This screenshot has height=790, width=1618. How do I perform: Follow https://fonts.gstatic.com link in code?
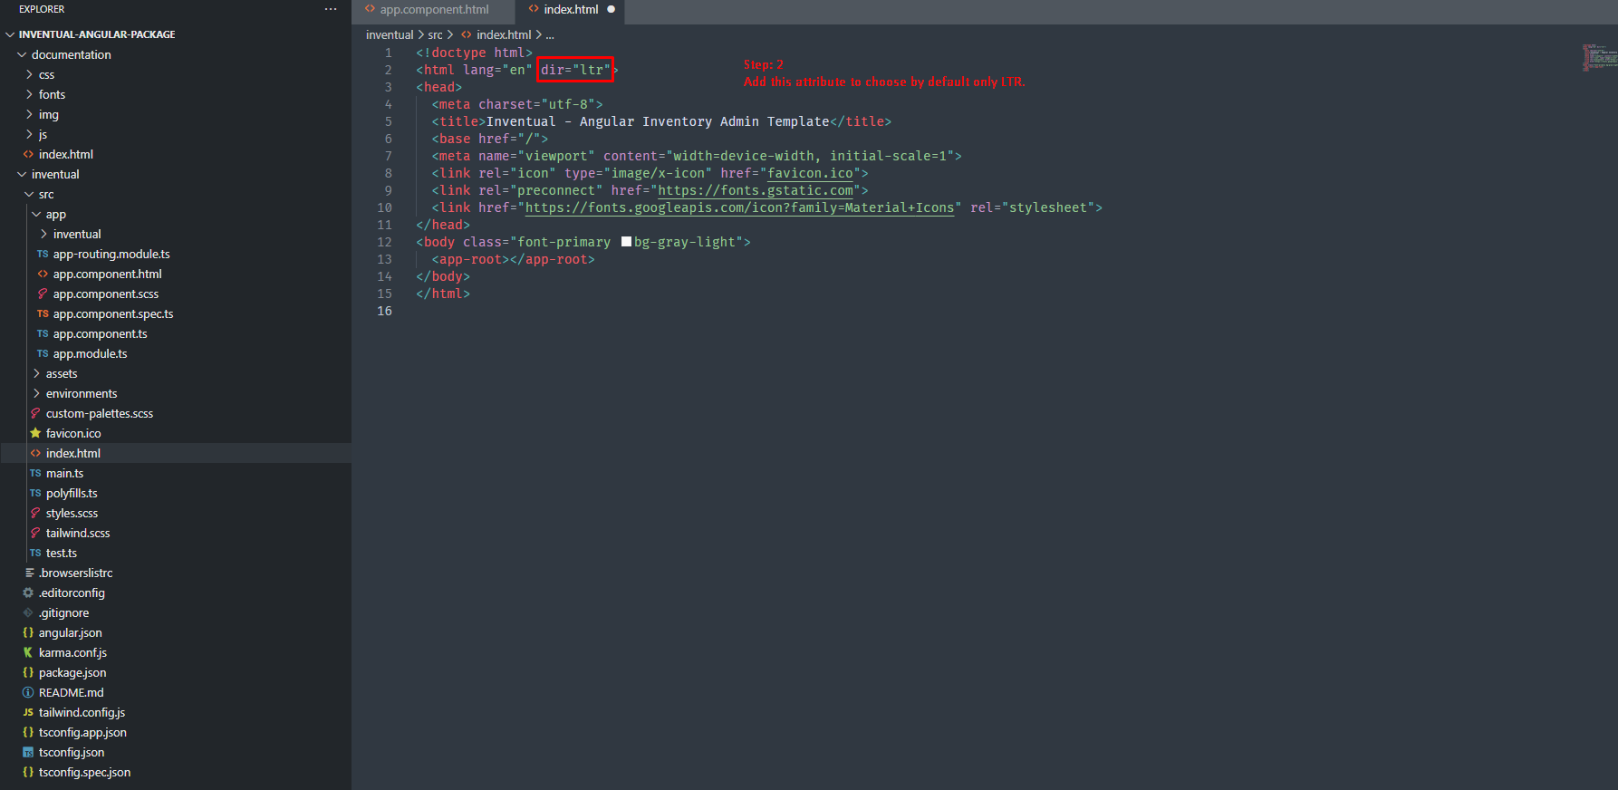coord(756,190)
